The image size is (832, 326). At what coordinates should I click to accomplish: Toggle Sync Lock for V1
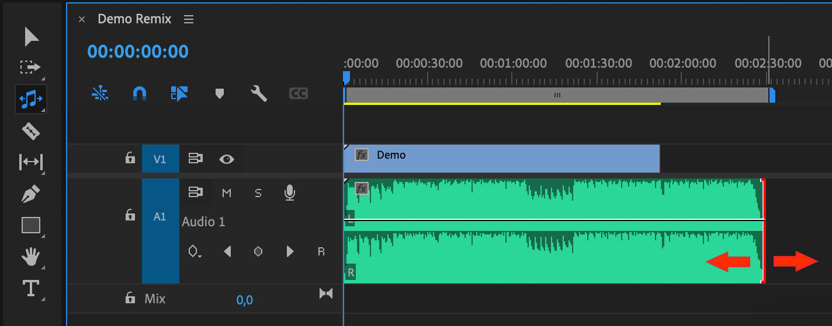[196, 159]
